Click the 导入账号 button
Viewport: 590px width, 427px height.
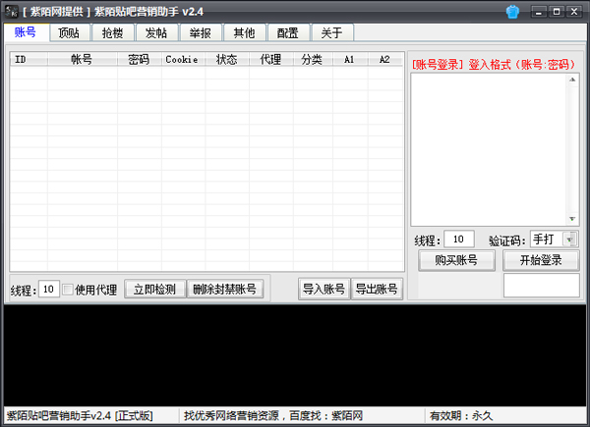pyautogui.click(x=324, y=289)
